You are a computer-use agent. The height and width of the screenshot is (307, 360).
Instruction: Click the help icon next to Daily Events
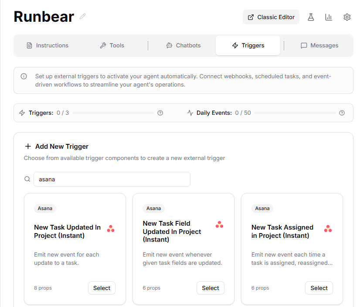(342, 113)
